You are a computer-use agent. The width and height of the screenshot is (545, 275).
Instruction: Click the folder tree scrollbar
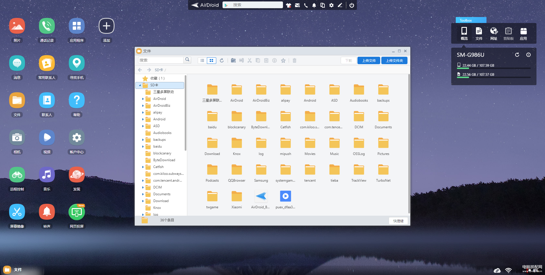[x=186, y=113]
